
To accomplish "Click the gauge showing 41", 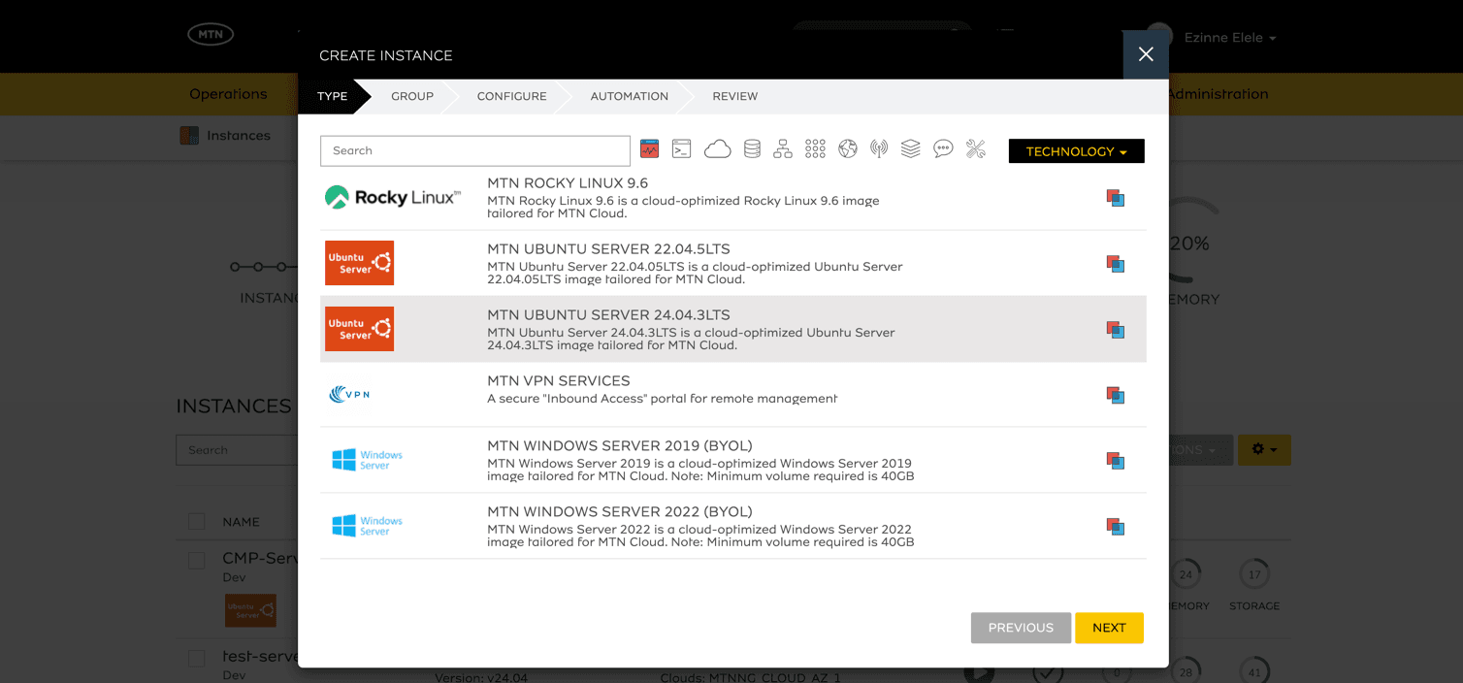I will pos(1254,671).
